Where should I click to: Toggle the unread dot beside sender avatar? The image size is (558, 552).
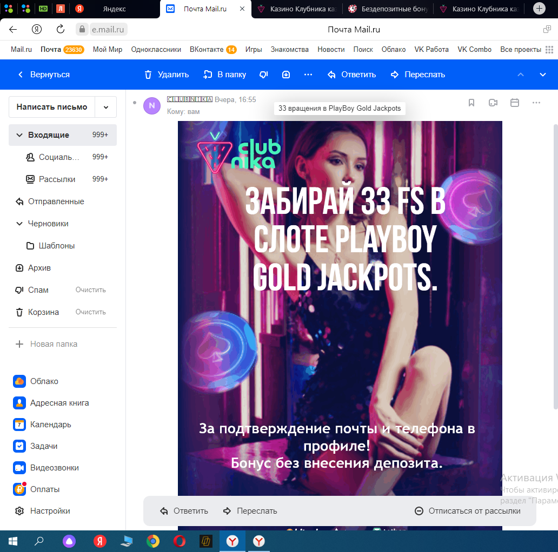click(135, 102)
